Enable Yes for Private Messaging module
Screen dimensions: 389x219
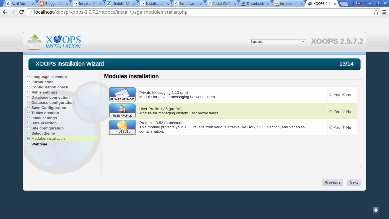click(x=331, y=95)
